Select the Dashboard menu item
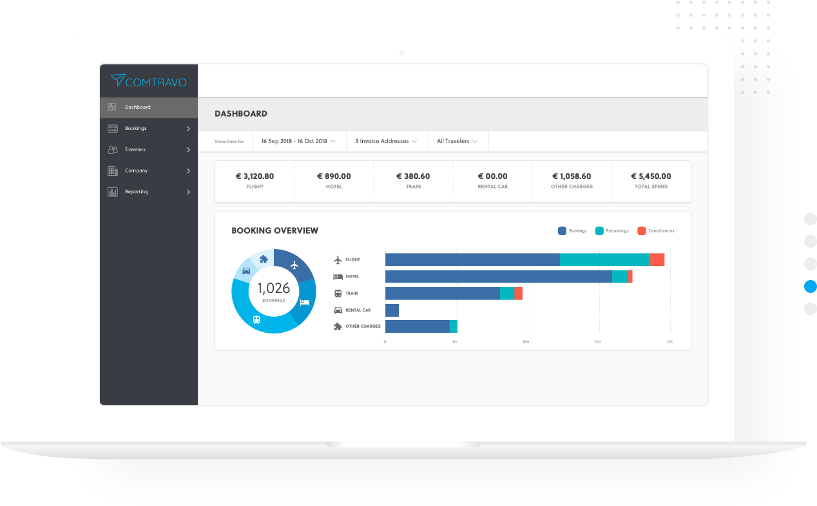This screenshot has height=506, width=817. point(138,108)
